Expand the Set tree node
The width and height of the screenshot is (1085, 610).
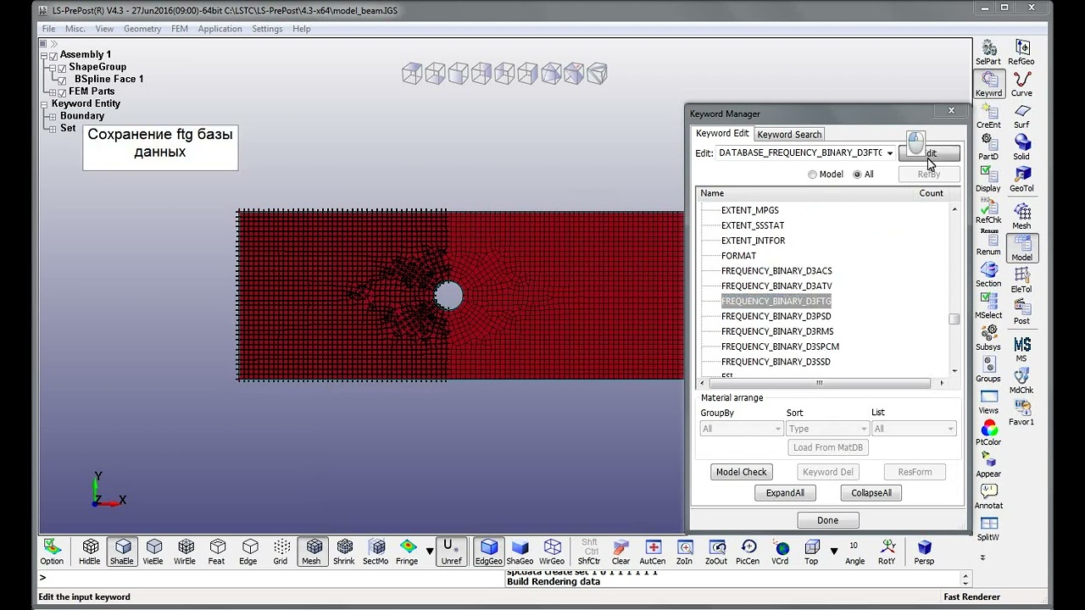53,129
